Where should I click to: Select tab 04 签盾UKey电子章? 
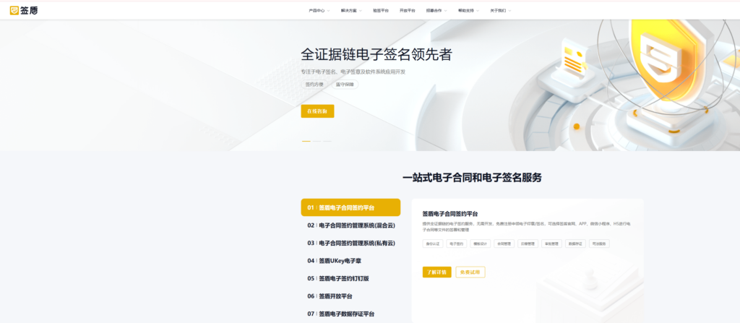(x=350, y=261)
